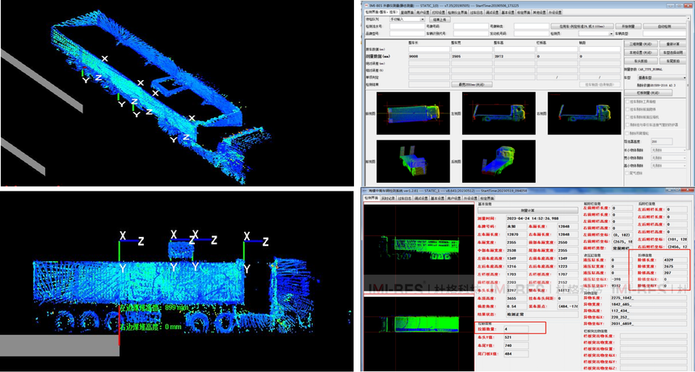
Task: Click the height input field showing 200
Action: (661, 142)
